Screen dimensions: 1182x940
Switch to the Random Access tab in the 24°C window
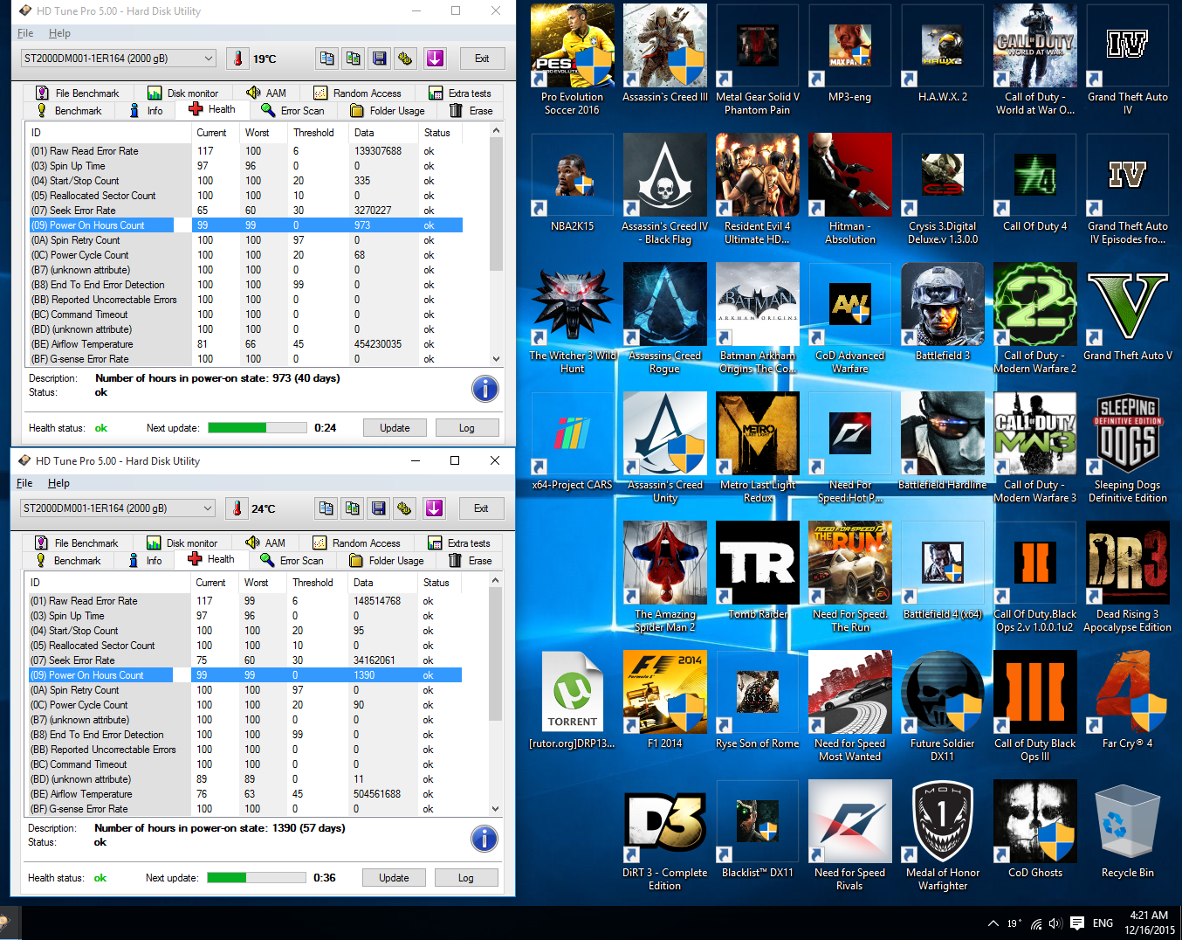pyautogui.click(x=356, y=543)
